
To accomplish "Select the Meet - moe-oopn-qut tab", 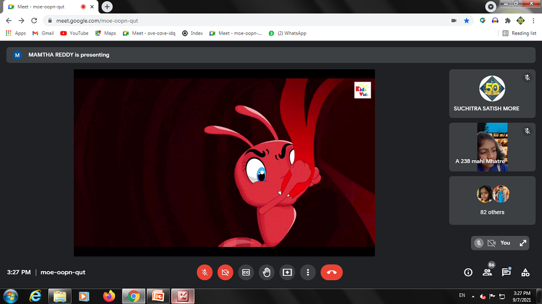I will point(41,6).
